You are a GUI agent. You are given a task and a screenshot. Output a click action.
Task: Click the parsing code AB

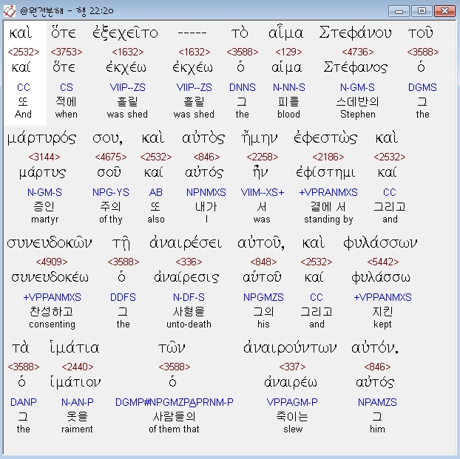coord(156,192)
